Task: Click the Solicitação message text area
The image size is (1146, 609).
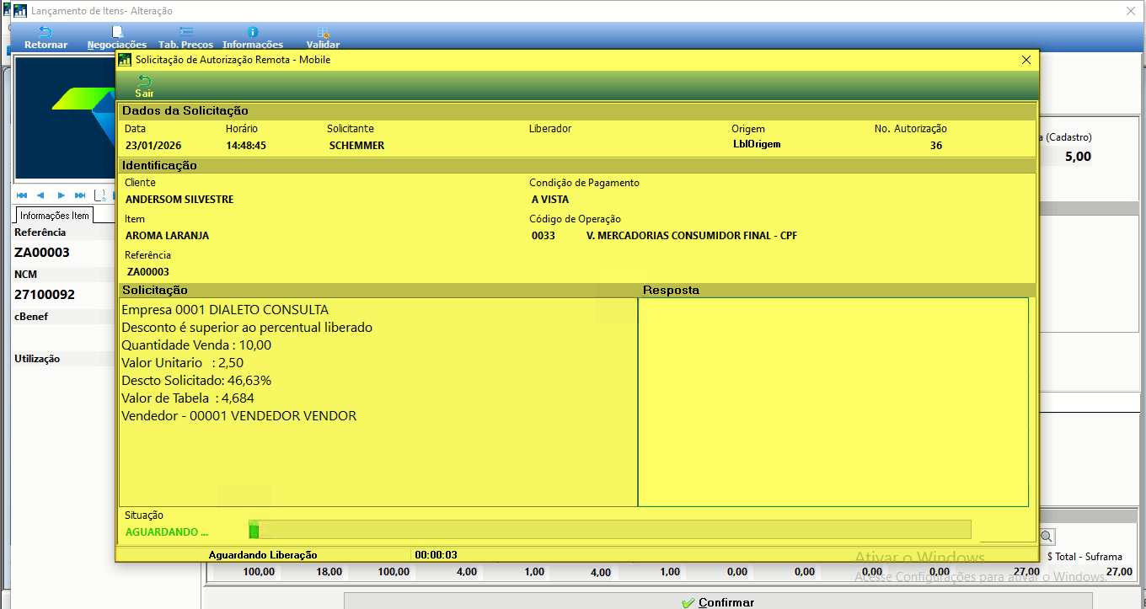Action: coord(378,402)
